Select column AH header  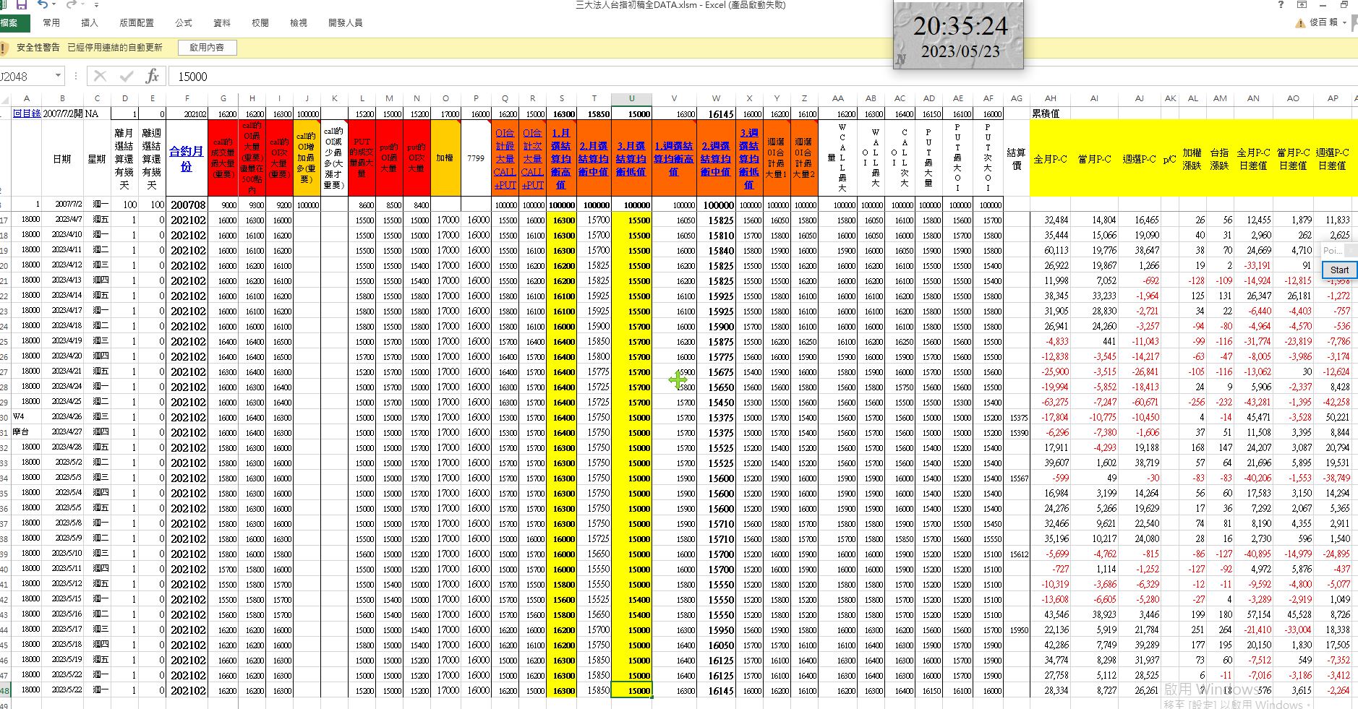(1050, 98)
